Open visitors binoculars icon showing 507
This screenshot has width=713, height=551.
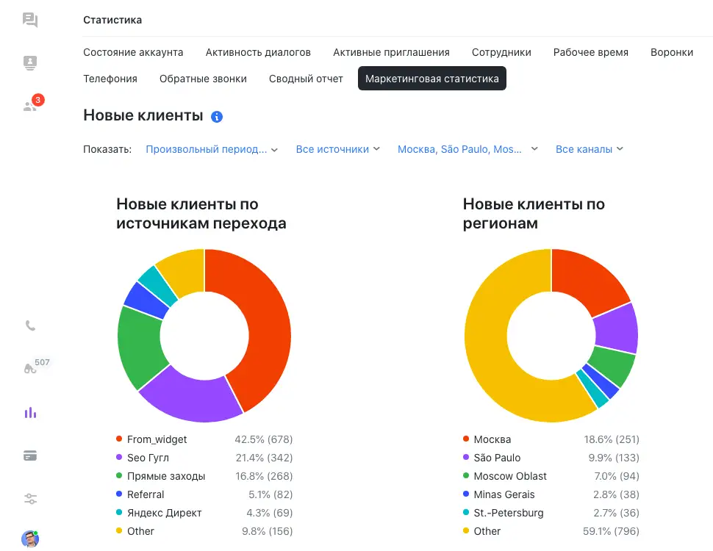[x=30, y=369]
